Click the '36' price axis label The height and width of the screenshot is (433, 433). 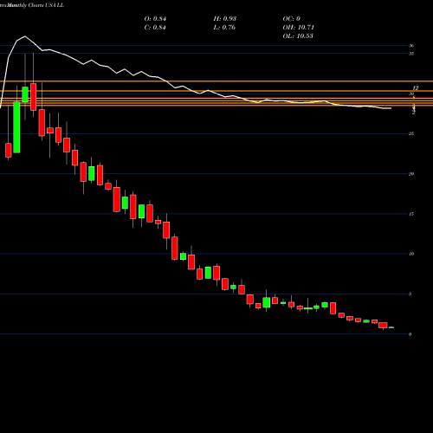point(411,46)
